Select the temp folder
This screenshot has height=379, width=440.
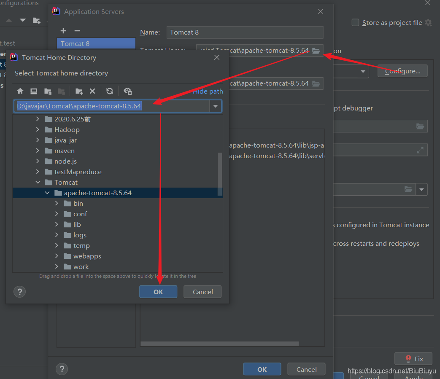[81, 245]
